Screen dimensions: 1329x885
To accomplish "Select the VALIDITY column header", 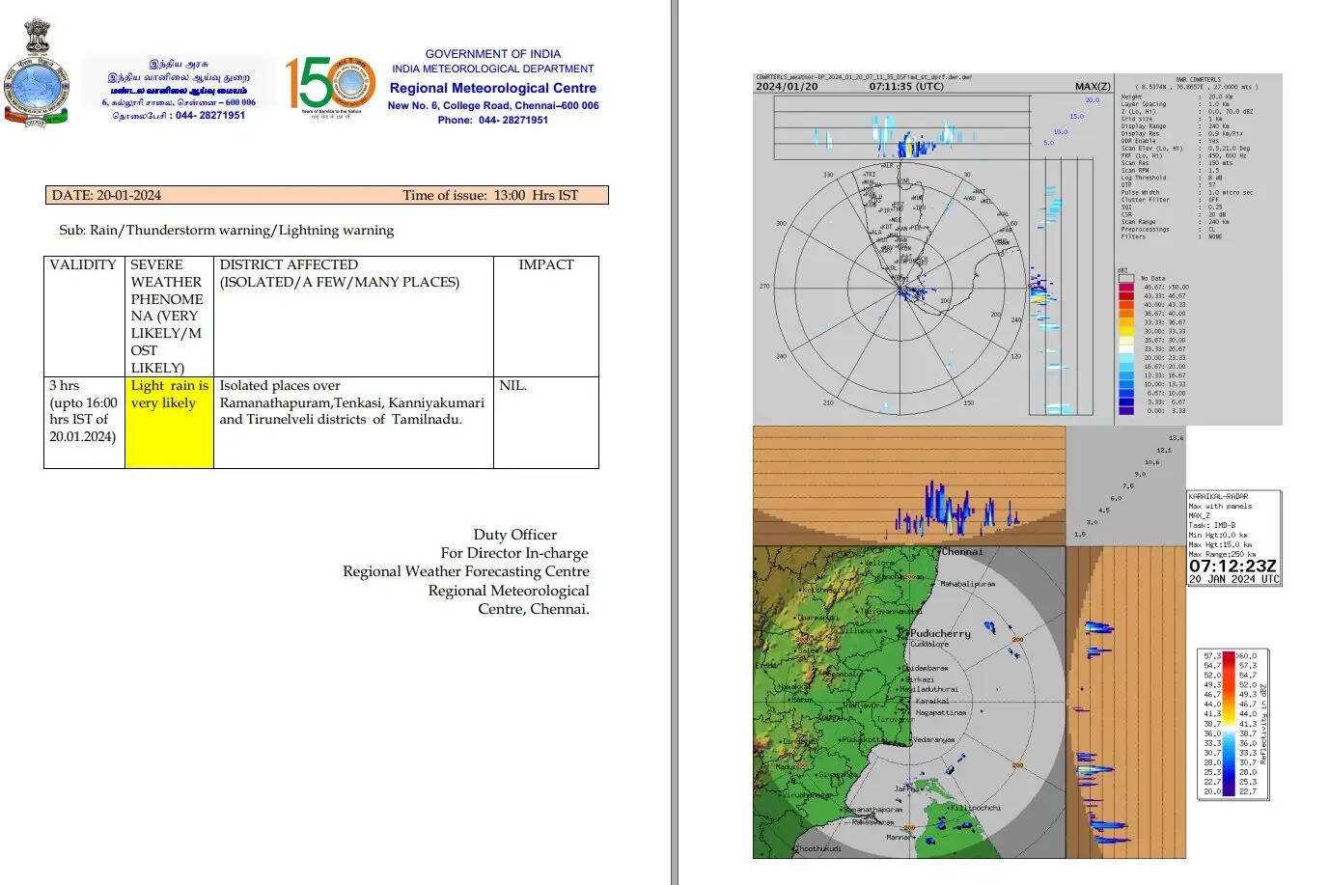I will (x=83, y=264).
